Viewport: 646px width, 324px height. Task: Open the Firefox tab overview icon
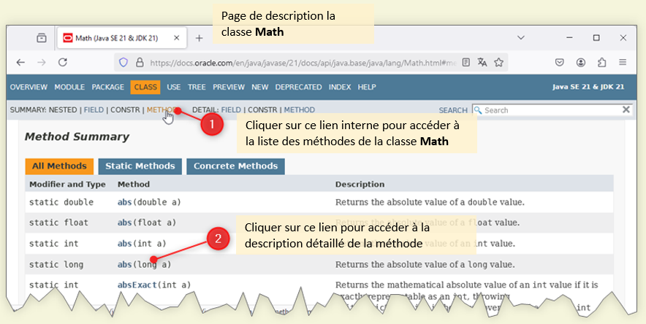click(x=42, y=38)
